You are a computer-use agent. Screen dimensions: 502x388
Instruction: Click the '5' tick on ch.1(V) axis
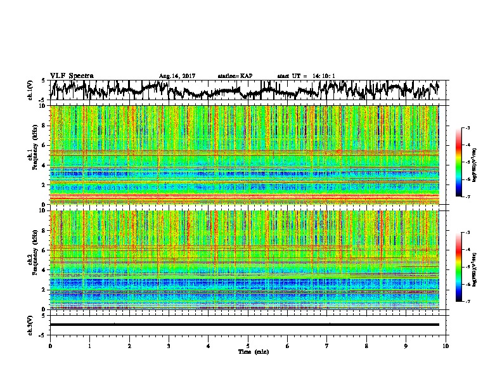tap(43, 81)
